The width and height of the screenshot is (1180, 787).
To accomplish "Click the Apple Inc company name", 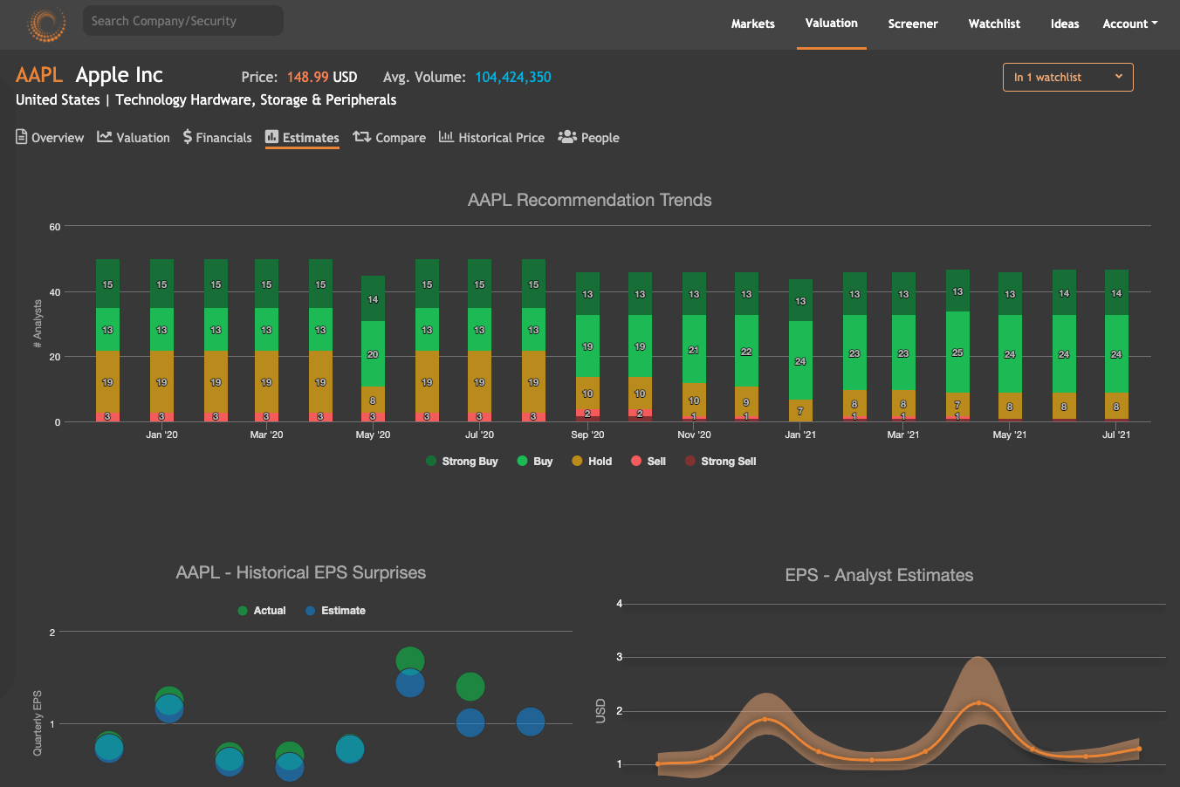I will pos(120,75).
